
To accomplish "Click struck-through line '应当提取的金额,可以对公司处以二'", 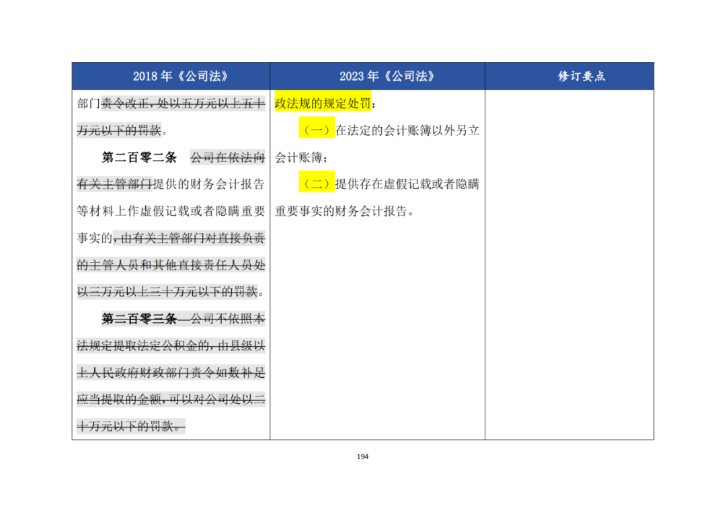I will pos(171,399).
